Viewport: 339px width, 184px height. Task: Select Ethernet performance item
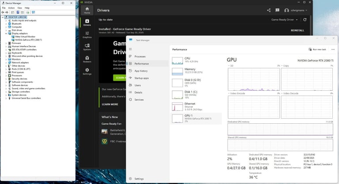[196, 107]
